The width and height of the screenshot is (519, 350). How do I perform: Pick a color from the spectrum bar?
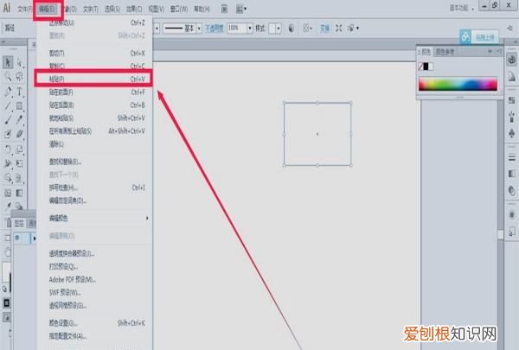pyautogui.click(x=457, y=85)
